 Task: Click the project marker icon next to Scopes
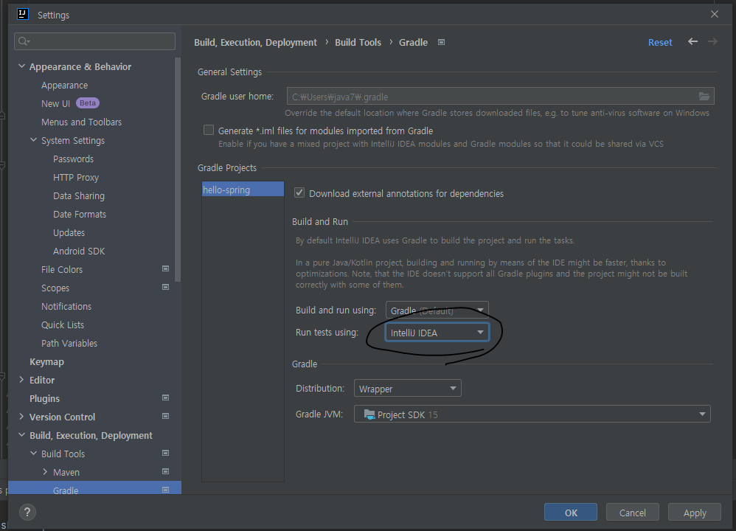(165, 287)
